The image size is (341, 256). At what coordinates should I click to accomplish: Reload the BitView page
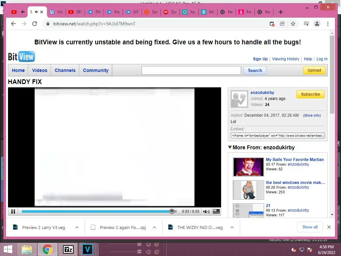pyautogui.click(x=35, y=24)
